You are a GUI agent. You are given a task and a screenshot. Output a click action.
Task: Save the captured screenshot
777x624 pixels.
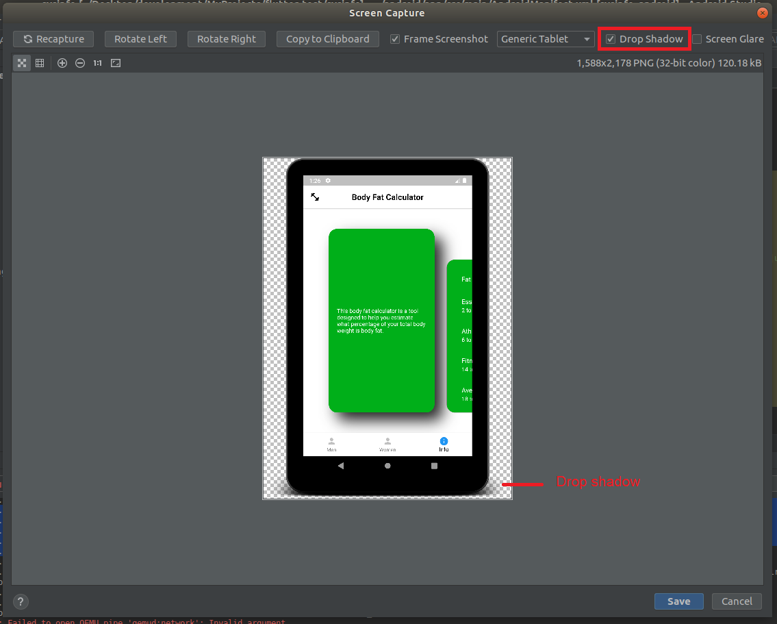[678, 601]
